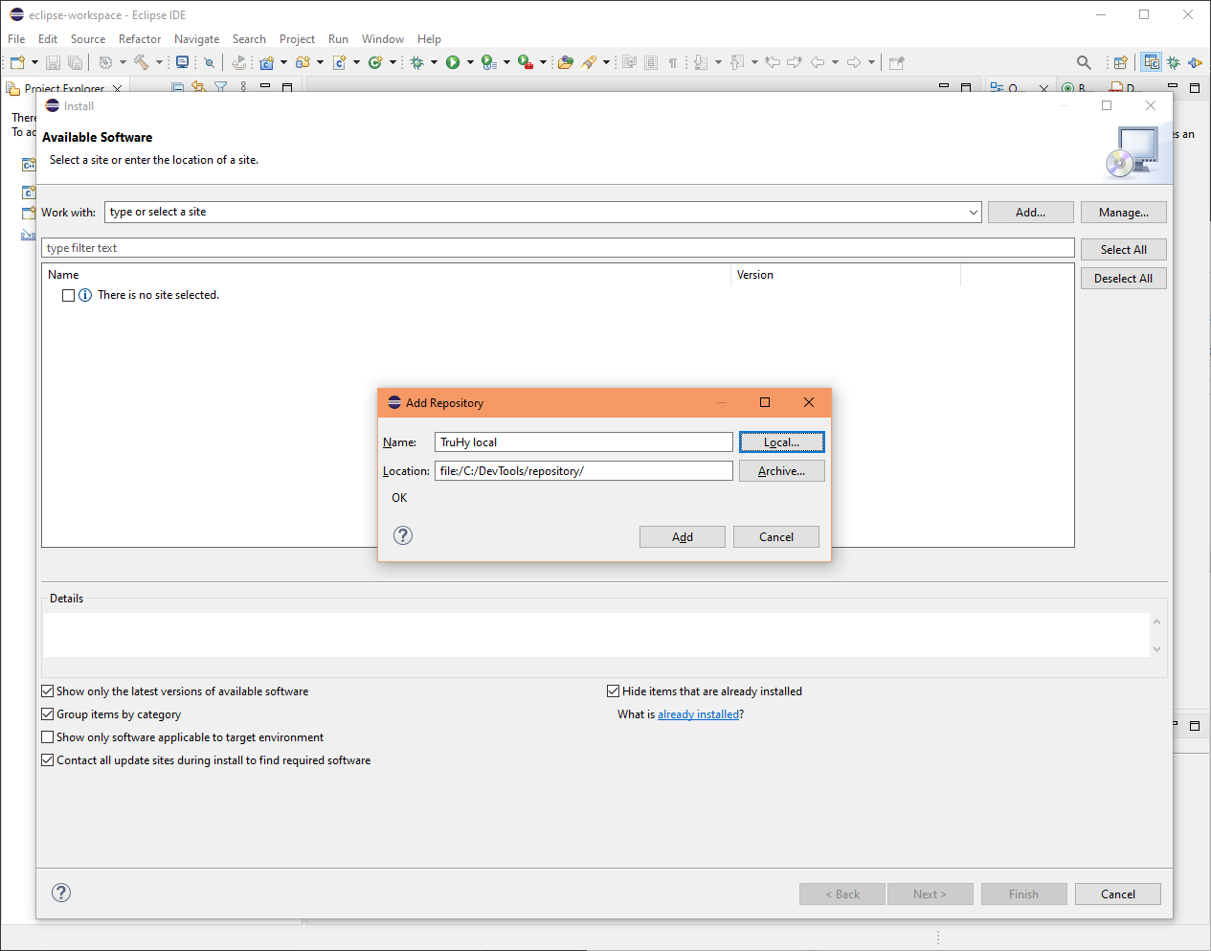1211x951 pixels.
Task: Open the Work with site dropdown
Action: 973,212
